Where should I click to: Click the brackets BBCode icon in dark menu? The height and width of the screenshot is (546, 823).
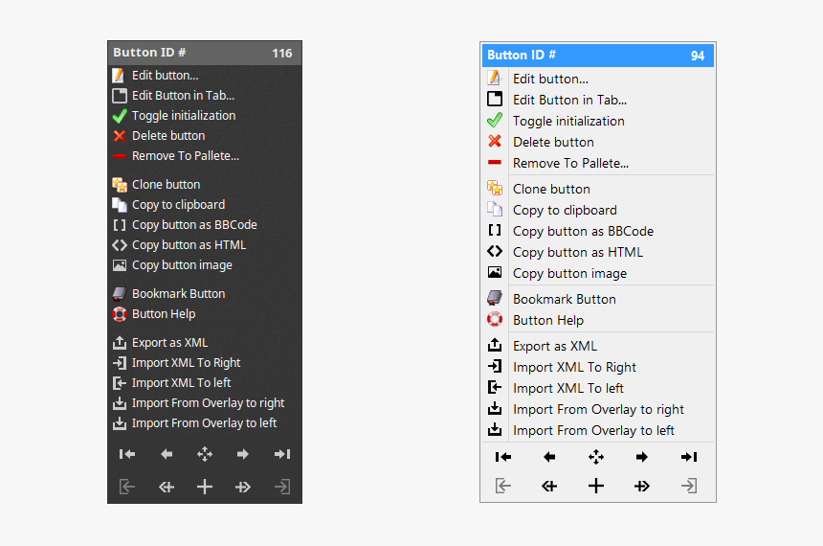tap(120, 225)
